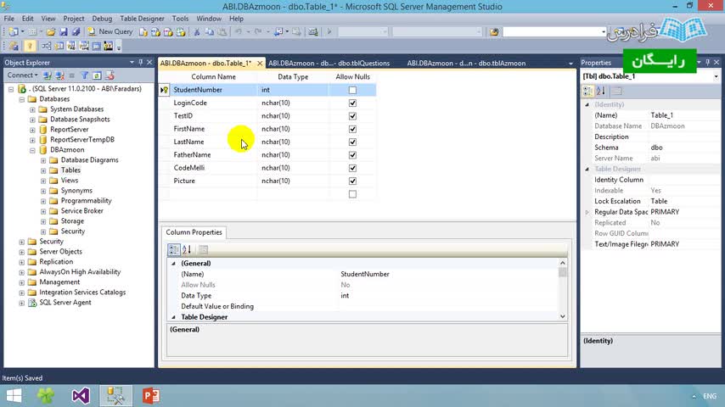Click the Alphabetical sort icon in Column Properties
Image resolution: width=725 pixels, height=407 pixels.
187,250
